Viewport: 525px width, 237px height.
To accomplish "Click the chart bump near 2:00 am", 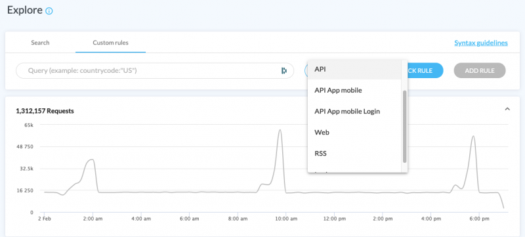I will tap(90, 160).
